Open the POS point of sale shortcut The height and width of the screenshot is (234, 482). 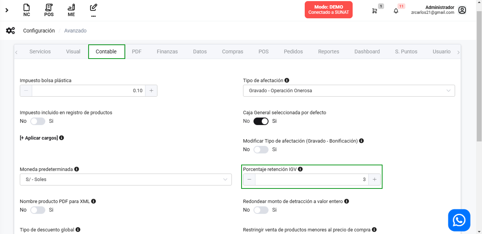click(x=49, y=10)
